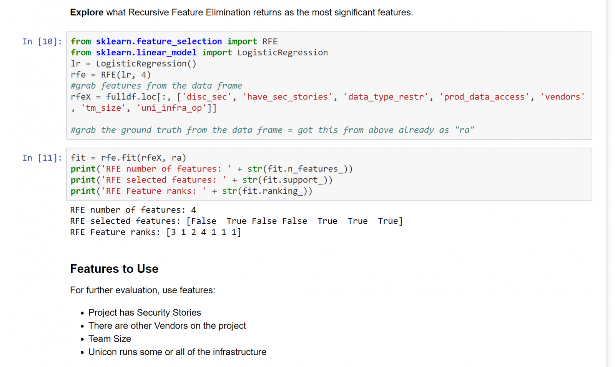Click the RFE import line in cell 10
Image resolution: width=615 pixels, height=367 pixels.
point(174,42)
